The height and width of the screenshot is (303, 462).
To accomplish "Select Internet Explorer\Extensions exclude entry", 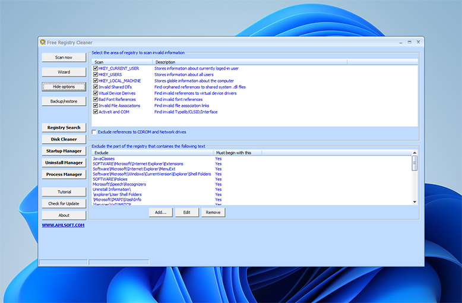I will coord(138,164).
